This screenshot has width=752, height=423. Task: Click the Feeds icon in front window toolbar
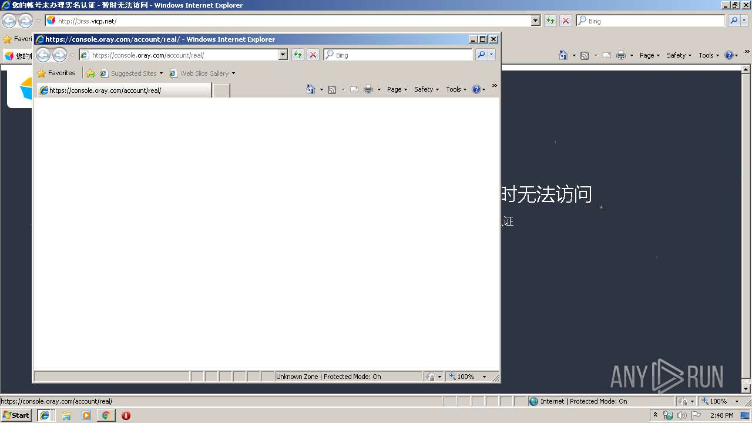[x=332, y=89]
